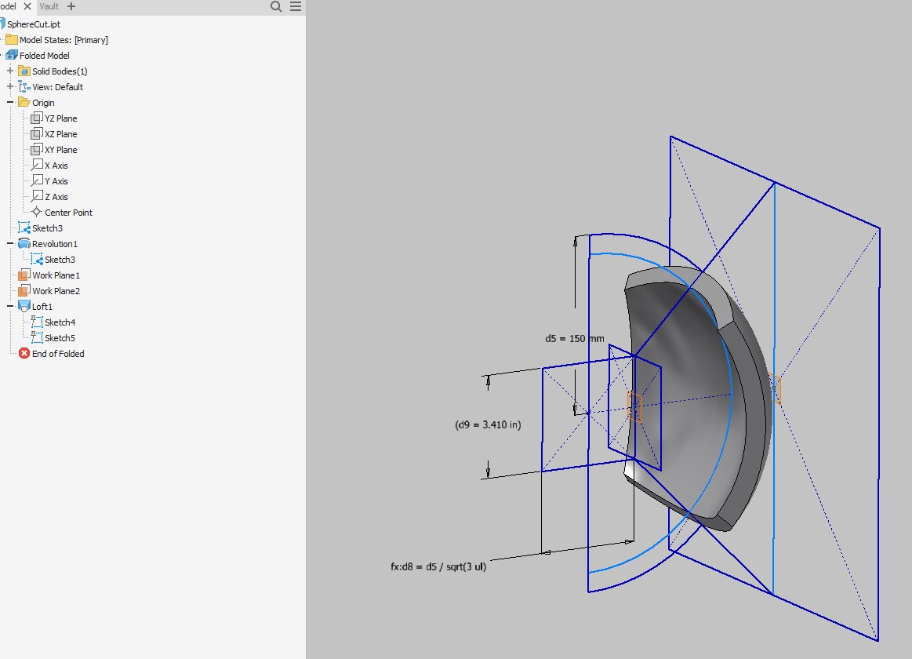Click the End of Folded error icon
The image size is (912, 659).
[22, 353]
